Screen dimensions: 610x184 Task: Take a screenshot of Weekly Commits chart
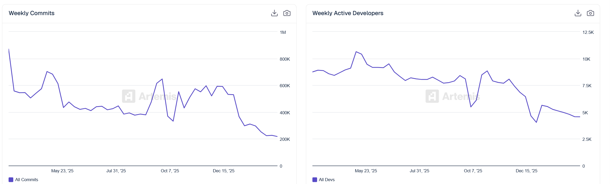[x=287, y=13]
